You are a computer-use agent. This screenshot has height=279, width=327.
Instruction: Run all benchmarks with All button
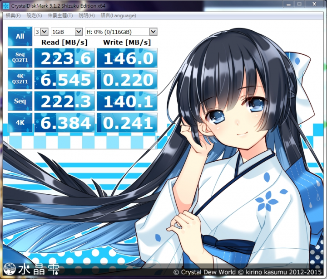pyautogui.click(x=20, y=36)
